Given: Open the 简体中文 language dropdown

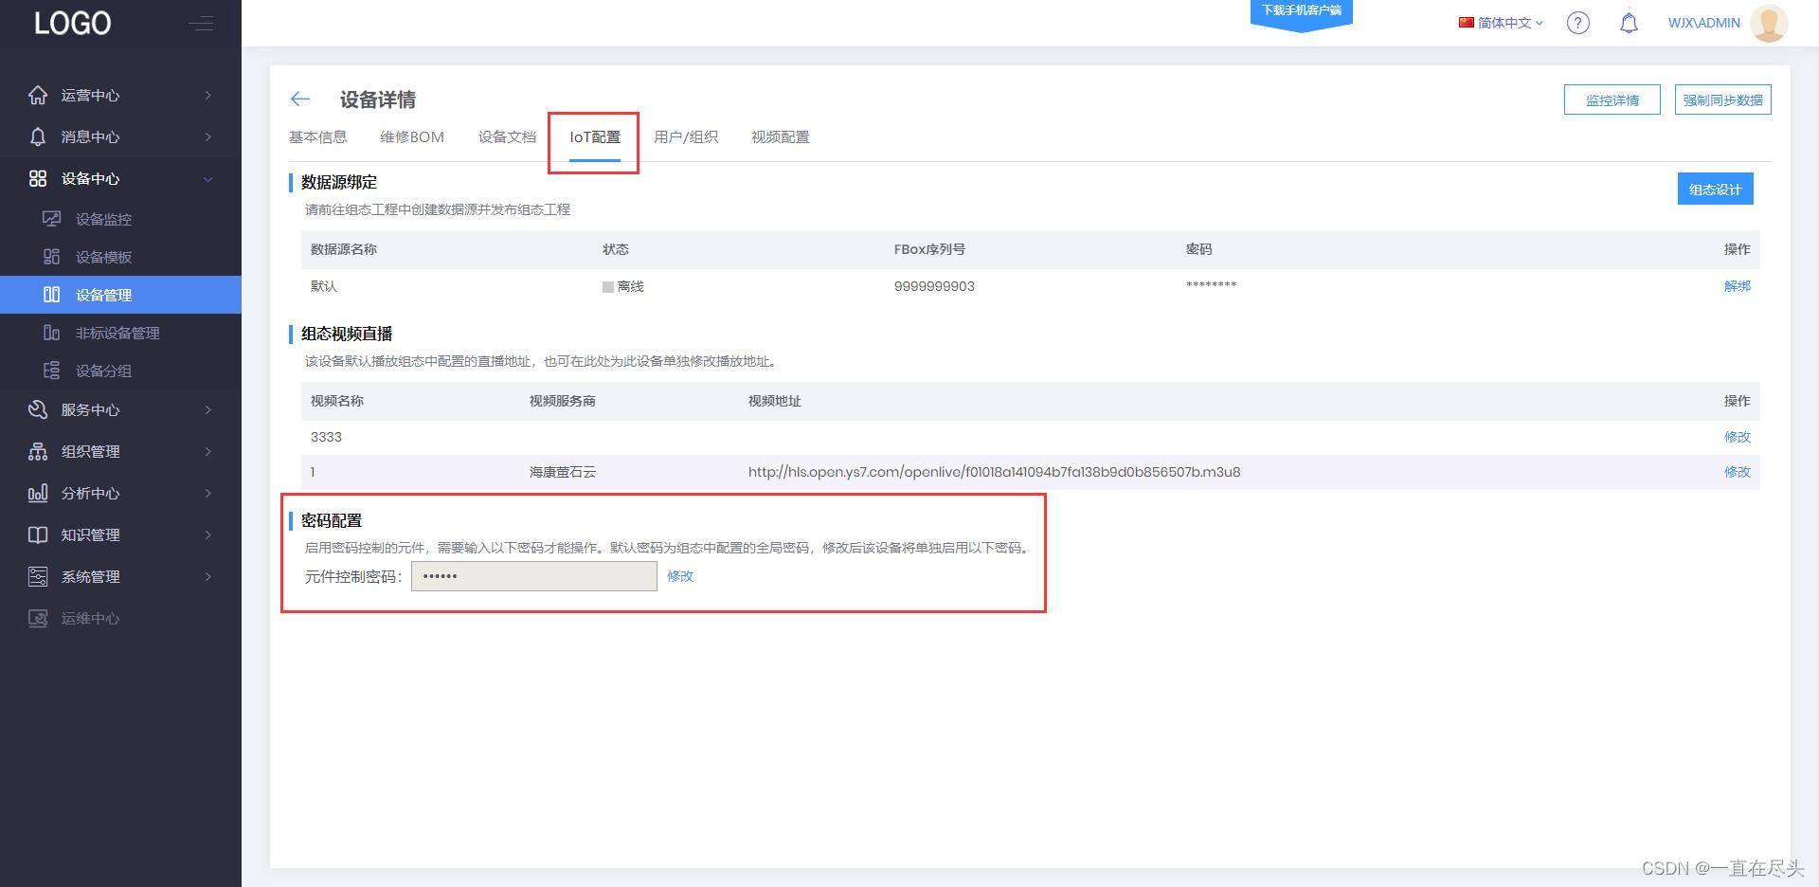Looking at the screenshot, I should [x=1501, y=23].
